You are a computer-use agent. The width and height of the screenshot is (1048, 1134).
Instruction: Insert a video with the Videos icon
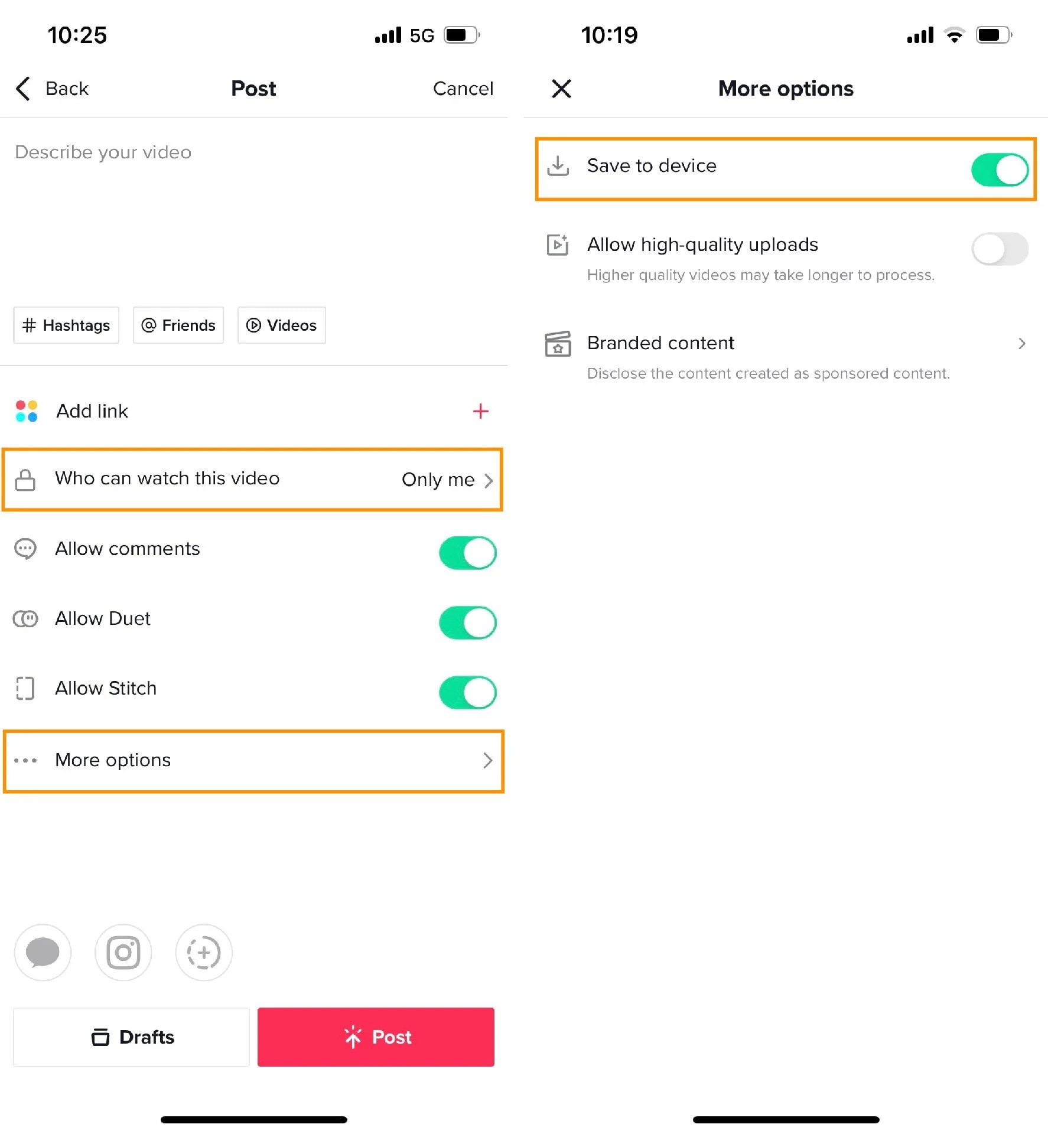coord(281,325)
